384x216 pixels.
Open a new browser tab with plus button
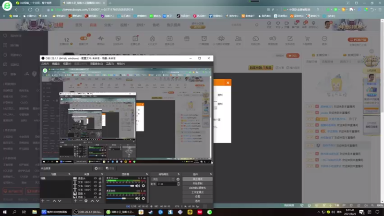110,3
